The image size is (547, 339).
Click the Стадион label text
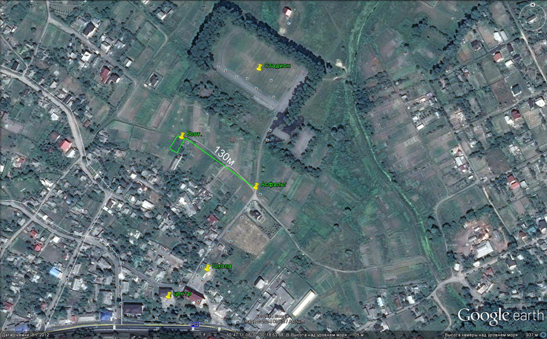point(277,66)
